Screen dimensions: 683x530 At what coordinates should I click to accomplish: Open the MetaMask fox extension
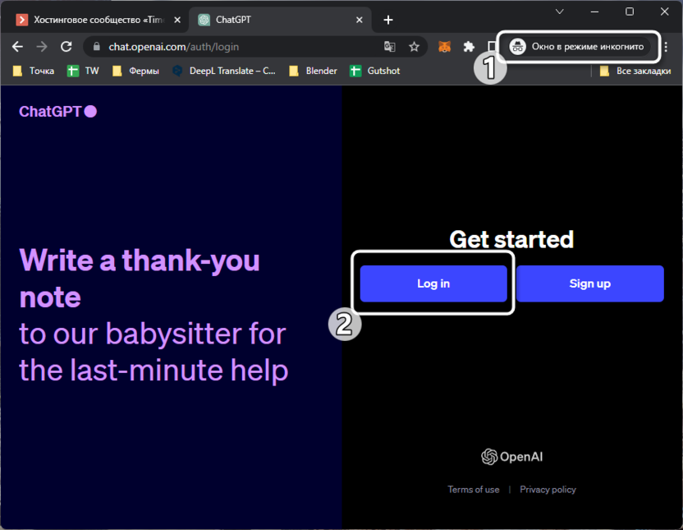click(x=444, y=47)
